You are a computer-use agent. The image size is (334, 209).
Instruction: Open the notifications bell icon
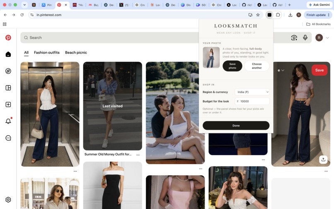tap(8, 121)
